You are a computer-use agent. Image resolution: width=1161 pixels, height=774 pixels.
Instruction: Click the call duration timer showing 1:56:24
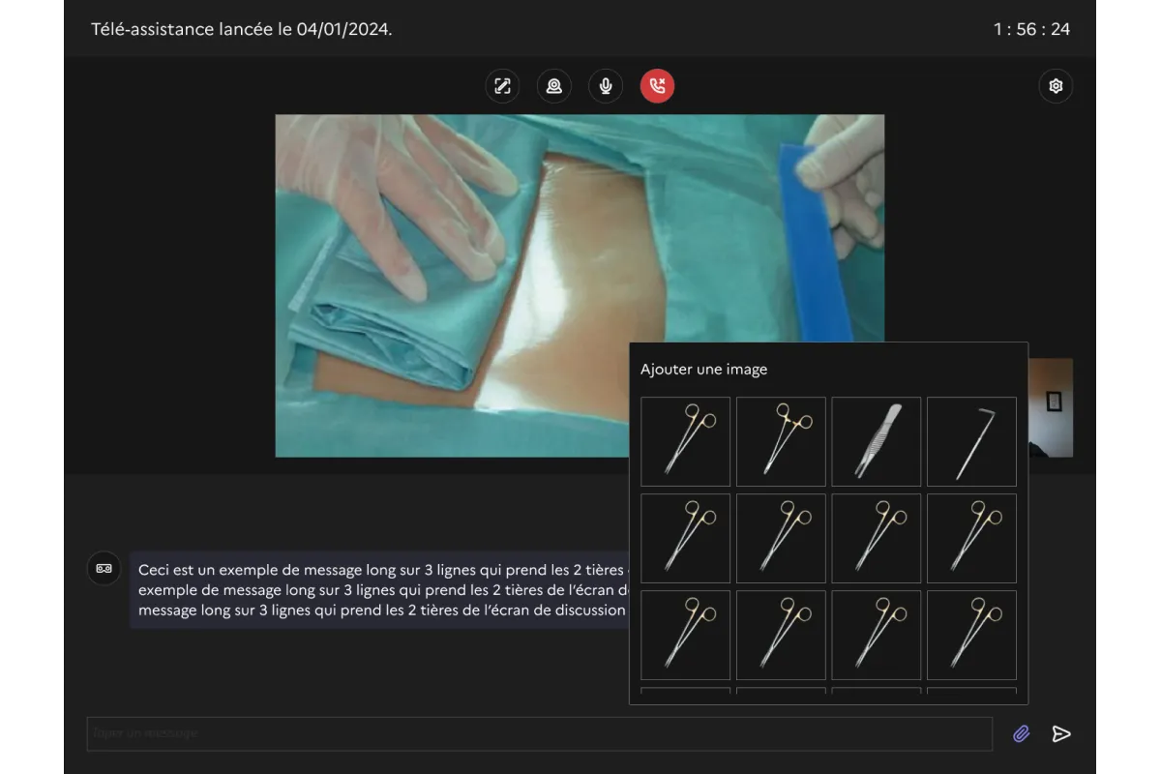[1031, 29]
